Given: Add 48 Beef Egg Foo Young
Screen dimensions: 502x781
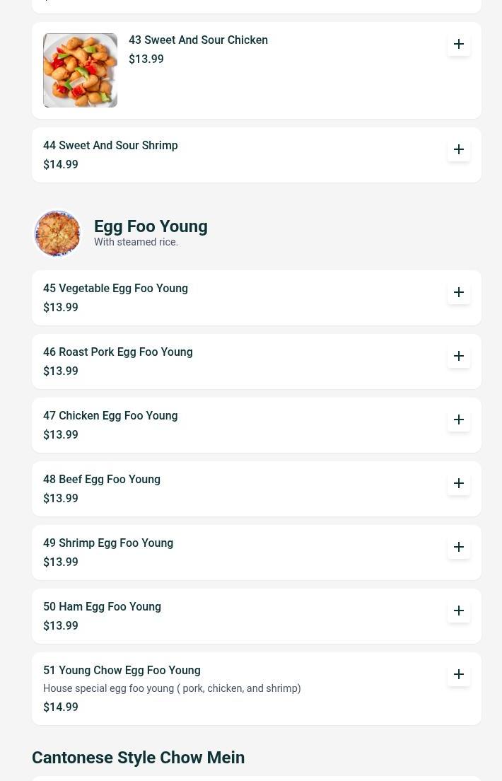Looking at the screenshot, I should click(x=459, y=484).
